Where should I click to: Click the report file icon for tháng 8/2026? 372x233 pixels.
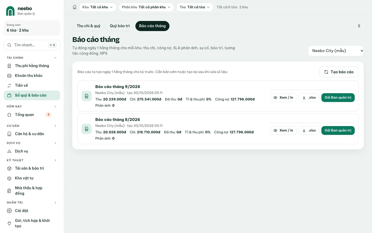point(87,129)
